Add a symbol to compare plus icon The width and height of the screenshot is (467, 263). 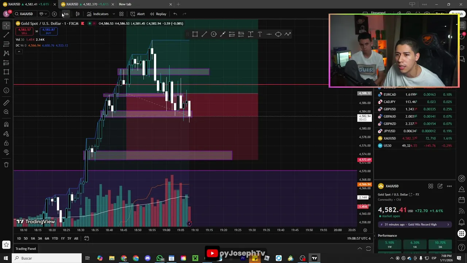54,14
